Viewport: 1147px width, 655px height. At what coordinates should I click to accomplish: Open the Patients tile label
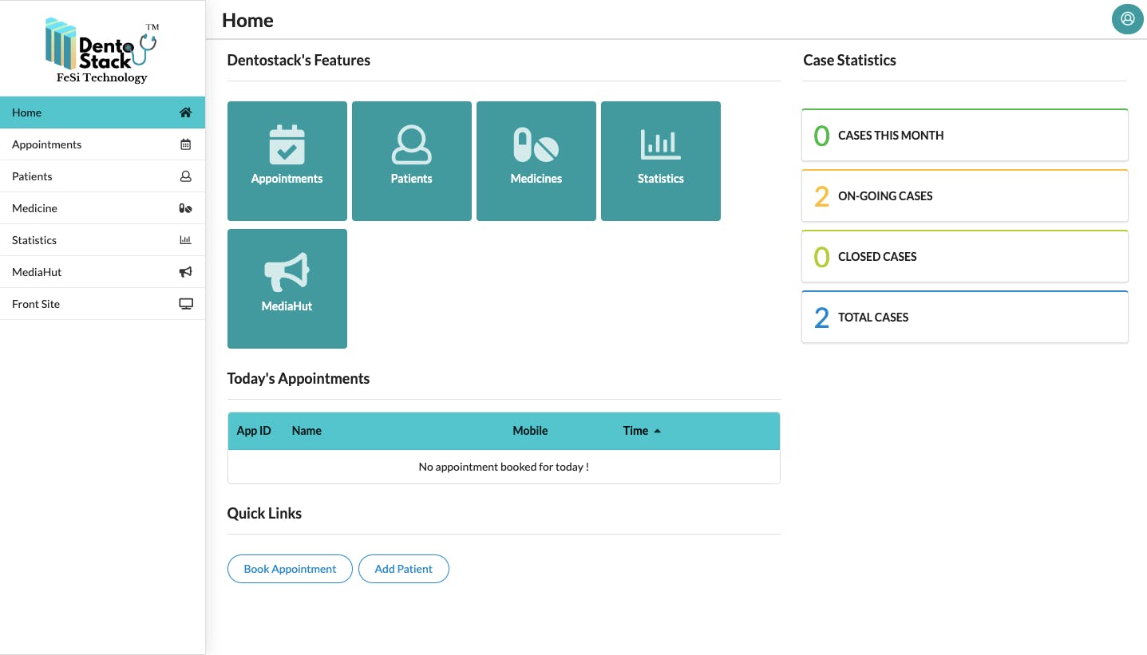point(412,179)
